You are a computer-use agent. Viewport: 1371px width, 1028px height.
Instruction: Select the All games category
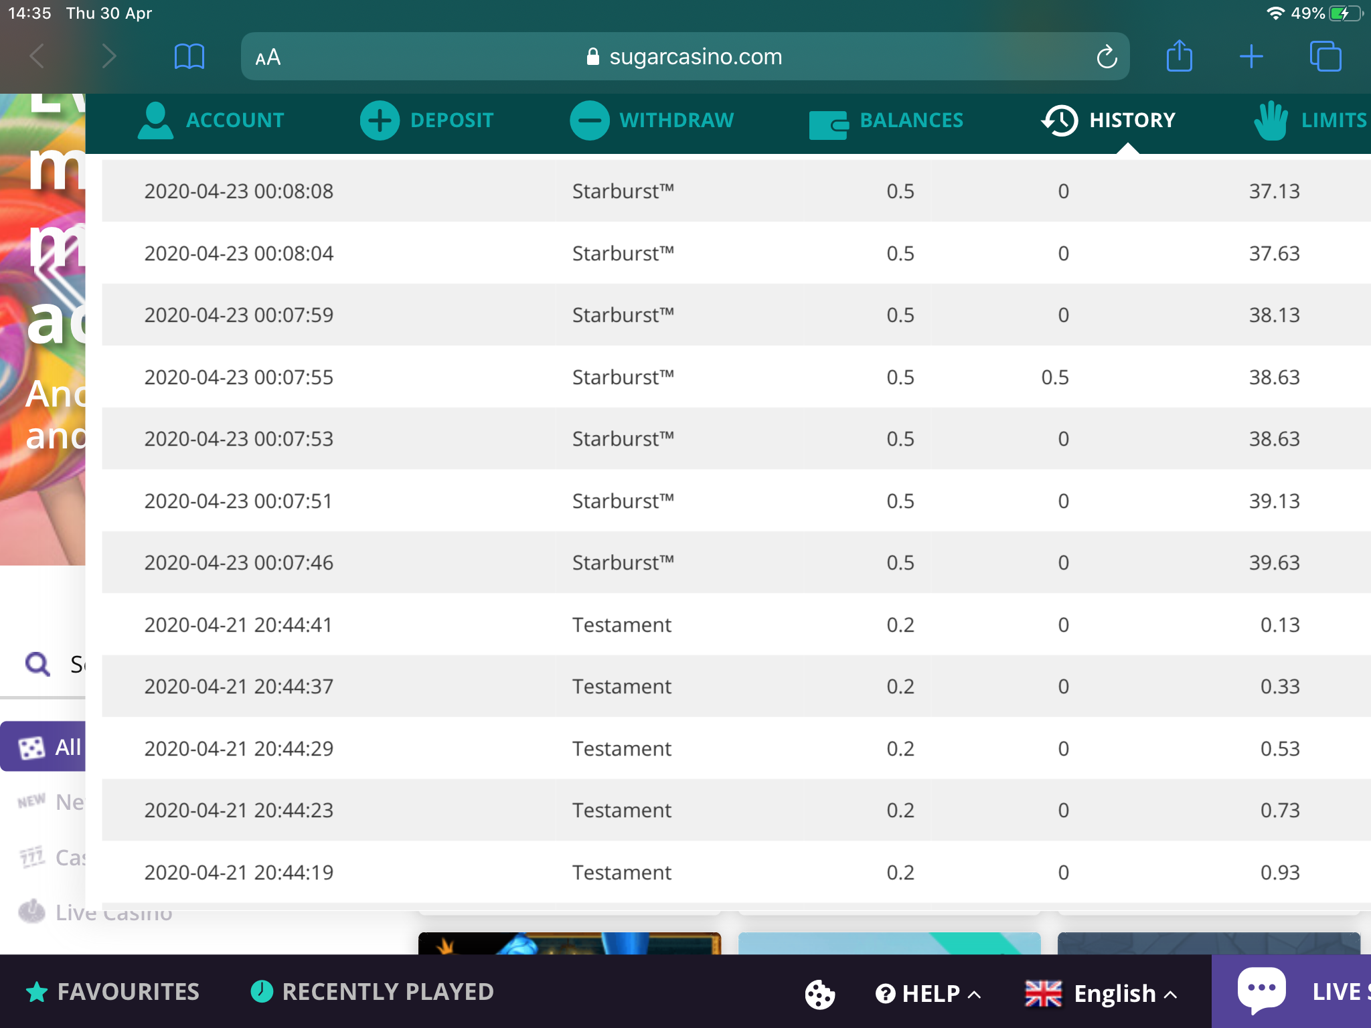click(x=43, y=746)
